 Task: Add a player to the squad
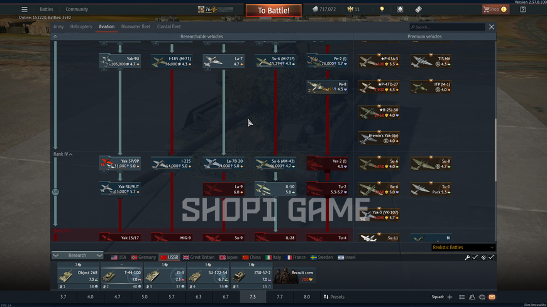450,297
